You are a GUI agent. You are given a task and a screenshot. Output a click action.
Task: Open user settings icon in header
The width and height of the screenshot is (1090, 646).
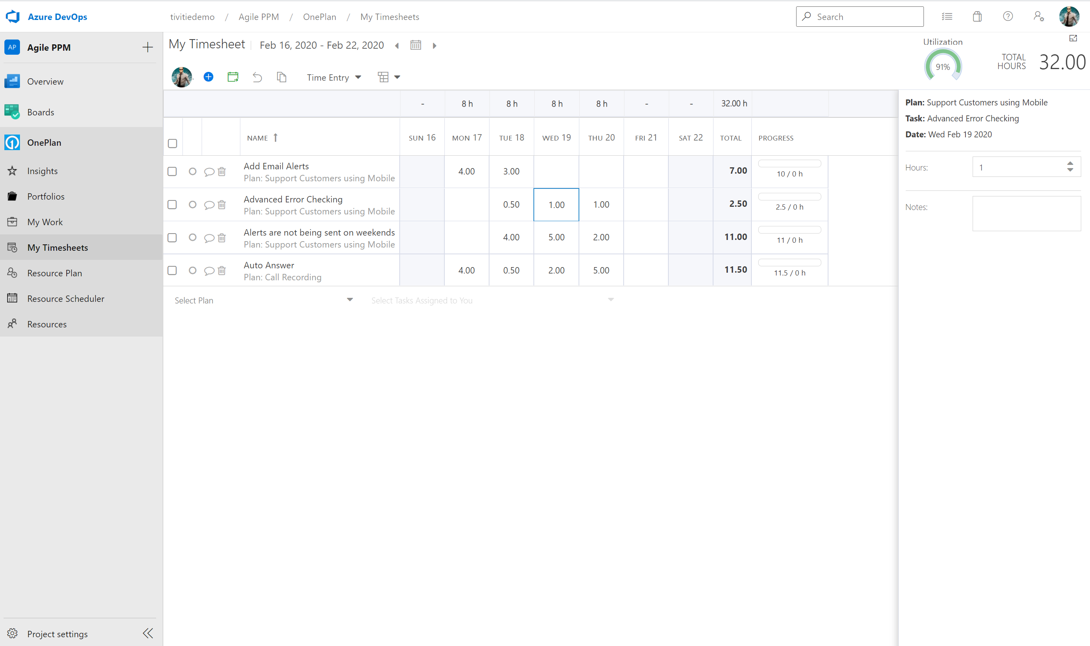tap(1038, 16)
